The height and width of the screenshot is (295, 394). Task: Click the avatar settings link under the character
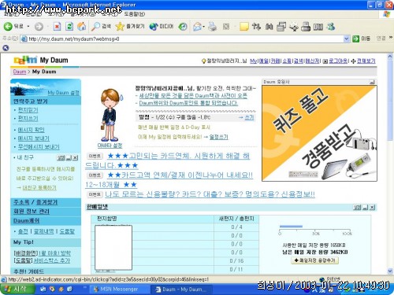click(110, 146)
